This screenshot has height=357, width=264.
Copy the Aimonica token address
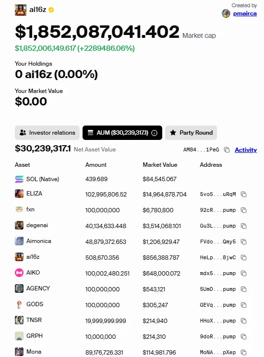(x=244, y=242)
